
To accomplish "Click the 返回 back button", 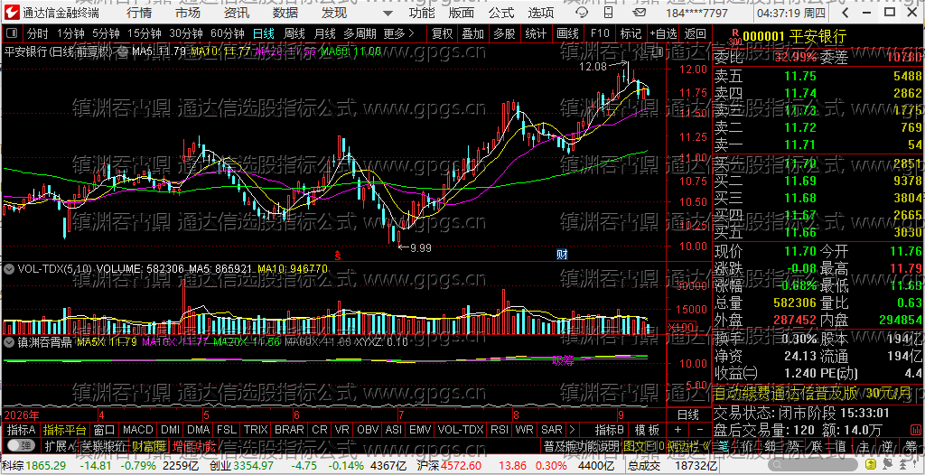I will [x=695, y=33].
